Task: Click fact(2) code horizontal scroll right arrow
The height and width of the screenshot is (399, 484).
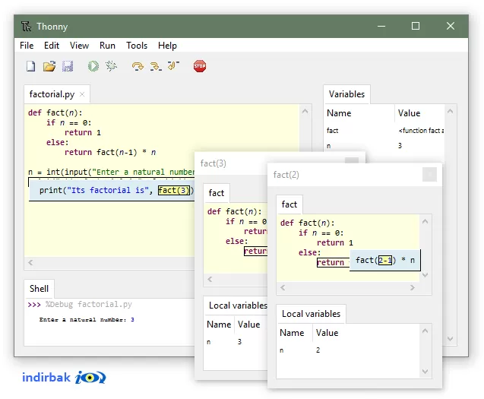Action: (x=412, y=288)
